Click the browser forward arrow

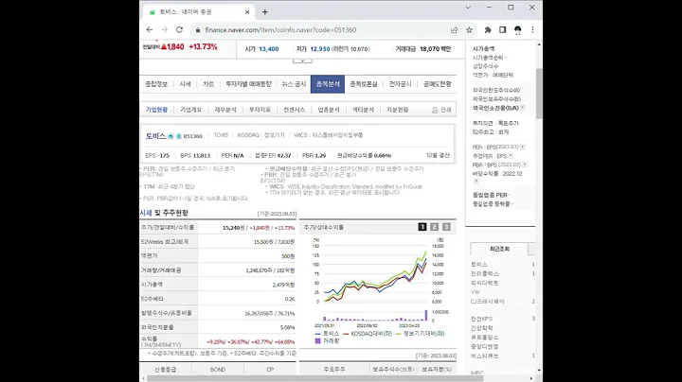(x=165, y=30)
